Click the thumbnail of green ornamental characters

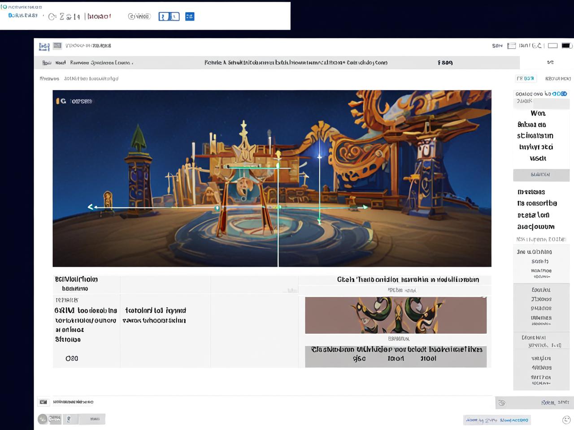coord(396,315)
